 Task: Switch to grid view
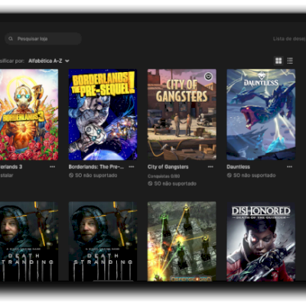pos(278,60)
